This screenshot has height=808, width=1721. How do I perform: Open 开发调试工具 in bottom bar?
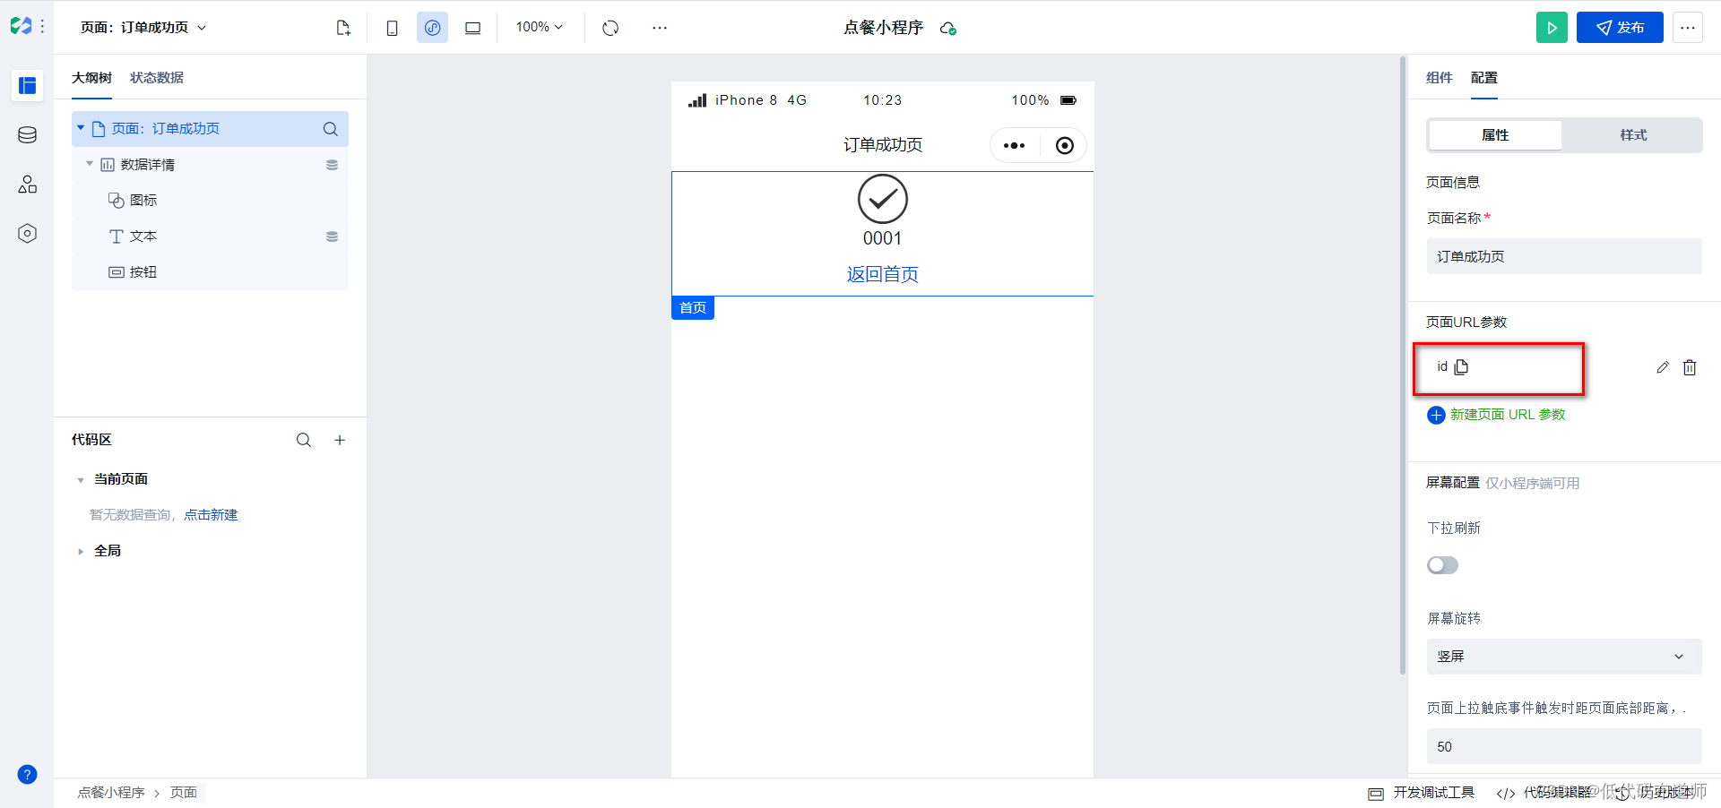[1423, 793]
